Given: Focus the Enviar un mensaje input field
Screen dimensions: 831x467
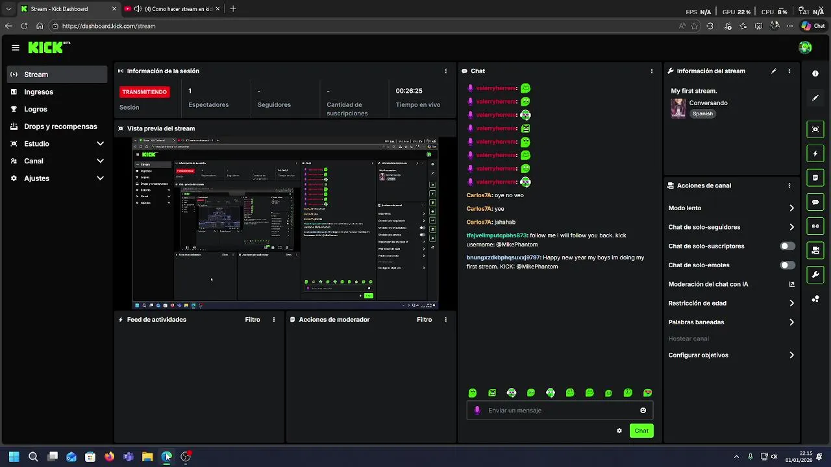Looking at the screenshot, I should coord(560,411).
